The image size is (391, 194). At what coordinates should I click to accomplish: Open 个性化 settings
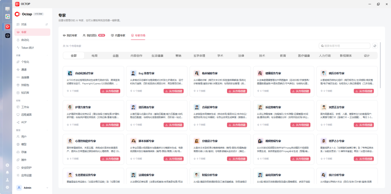point(32,62)
